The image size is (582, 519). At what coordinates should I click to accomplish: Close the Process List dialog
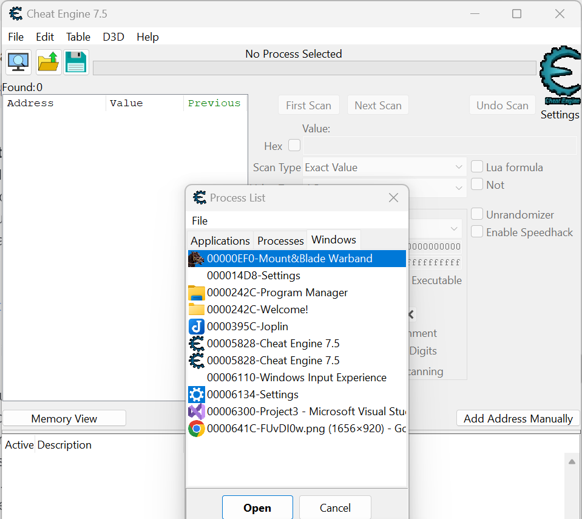point(393,197)
